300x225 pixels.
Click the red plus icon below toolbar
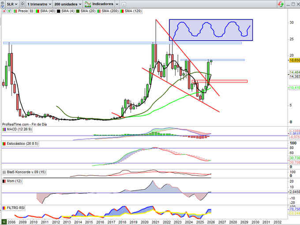click(4, 11)
